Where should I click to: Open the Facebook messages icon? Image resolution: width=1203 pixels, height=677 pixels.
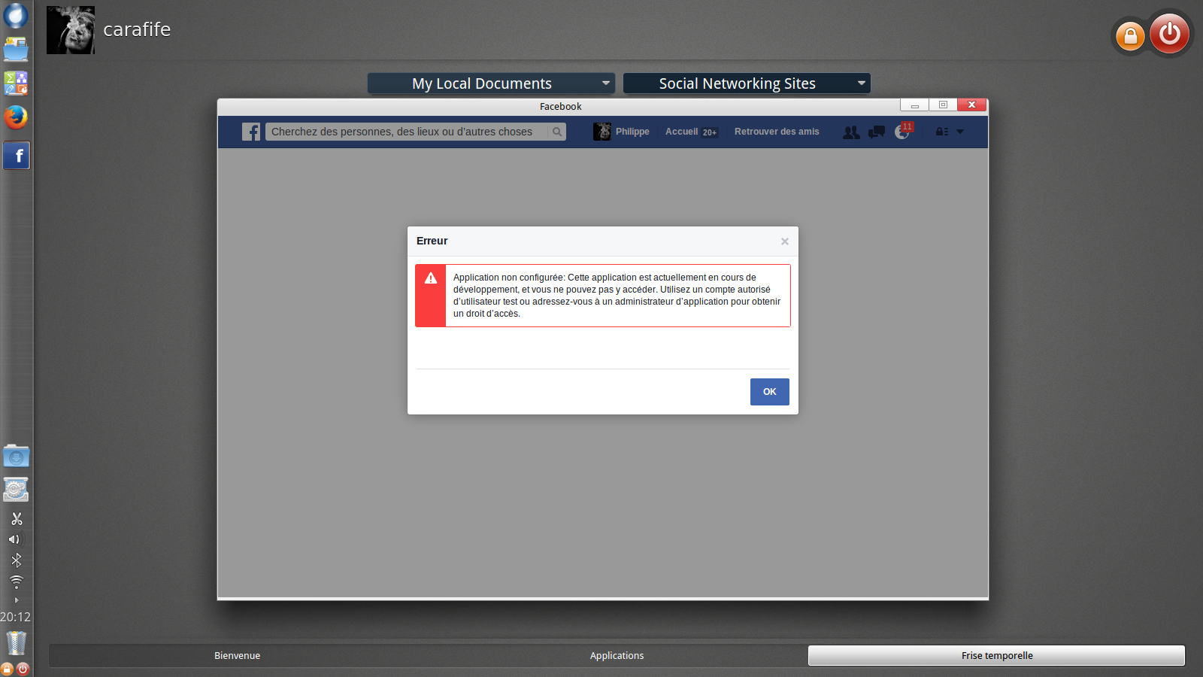coord(877,132)
